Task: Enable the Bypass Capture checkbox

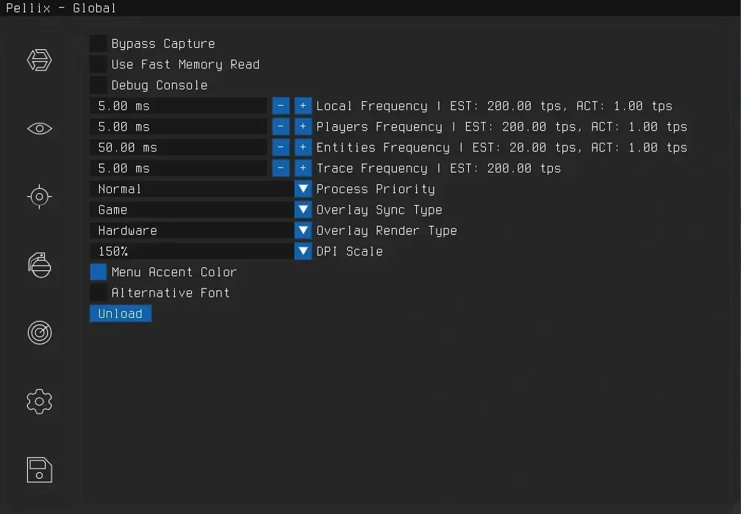Action: tap(99, 43)
